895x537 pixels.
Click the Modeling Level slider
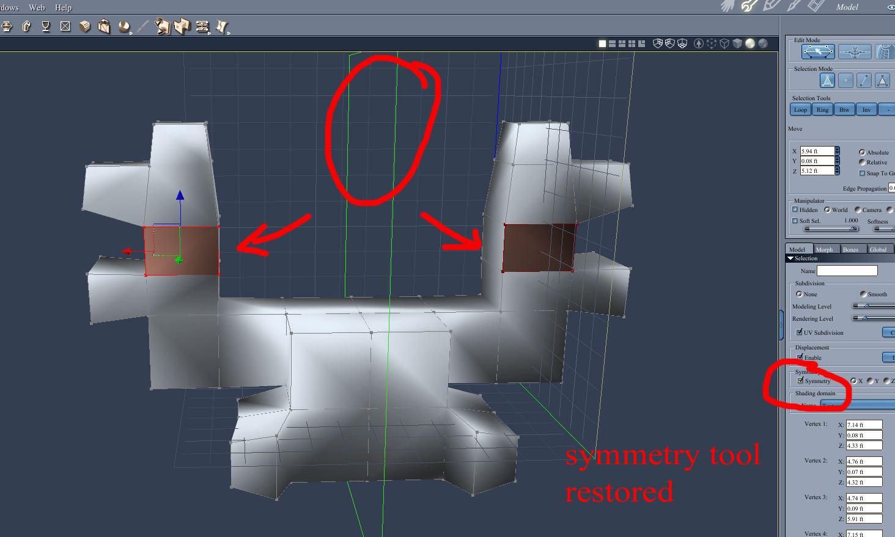pos(874,306)
